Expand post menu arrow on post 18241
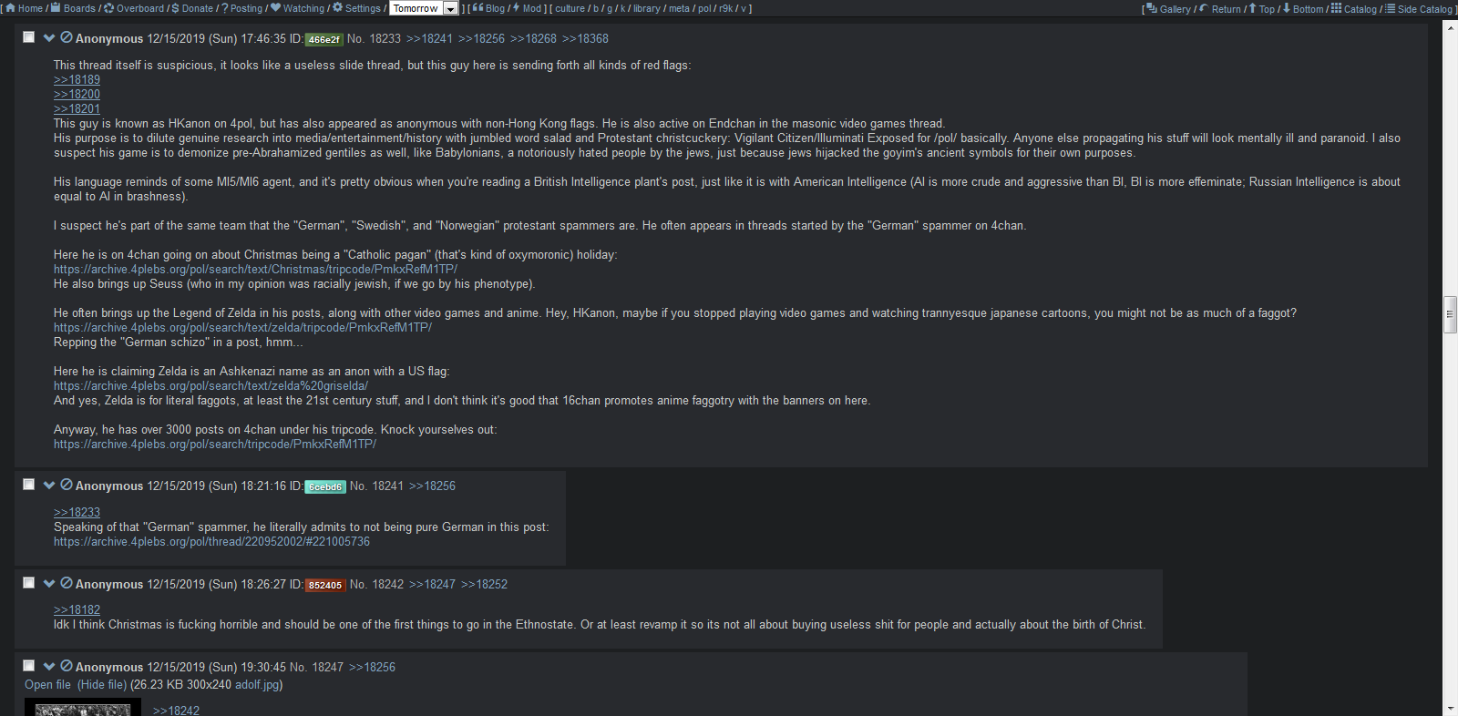The image size is (1458, 716). [x=49, y=485]
